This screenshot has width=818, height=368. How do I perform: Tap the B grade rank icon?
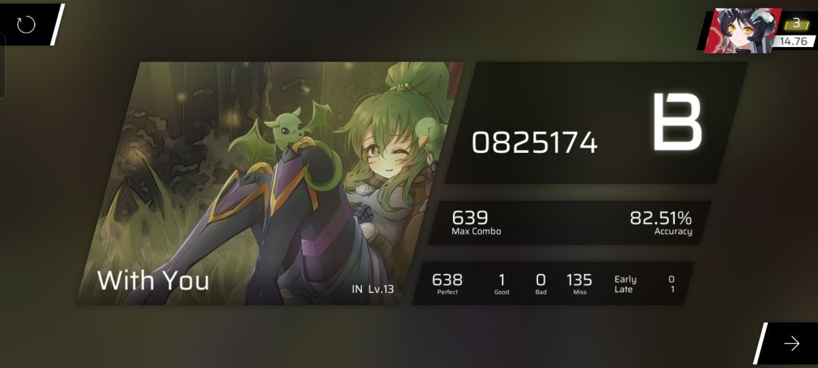tap(677, 122)
